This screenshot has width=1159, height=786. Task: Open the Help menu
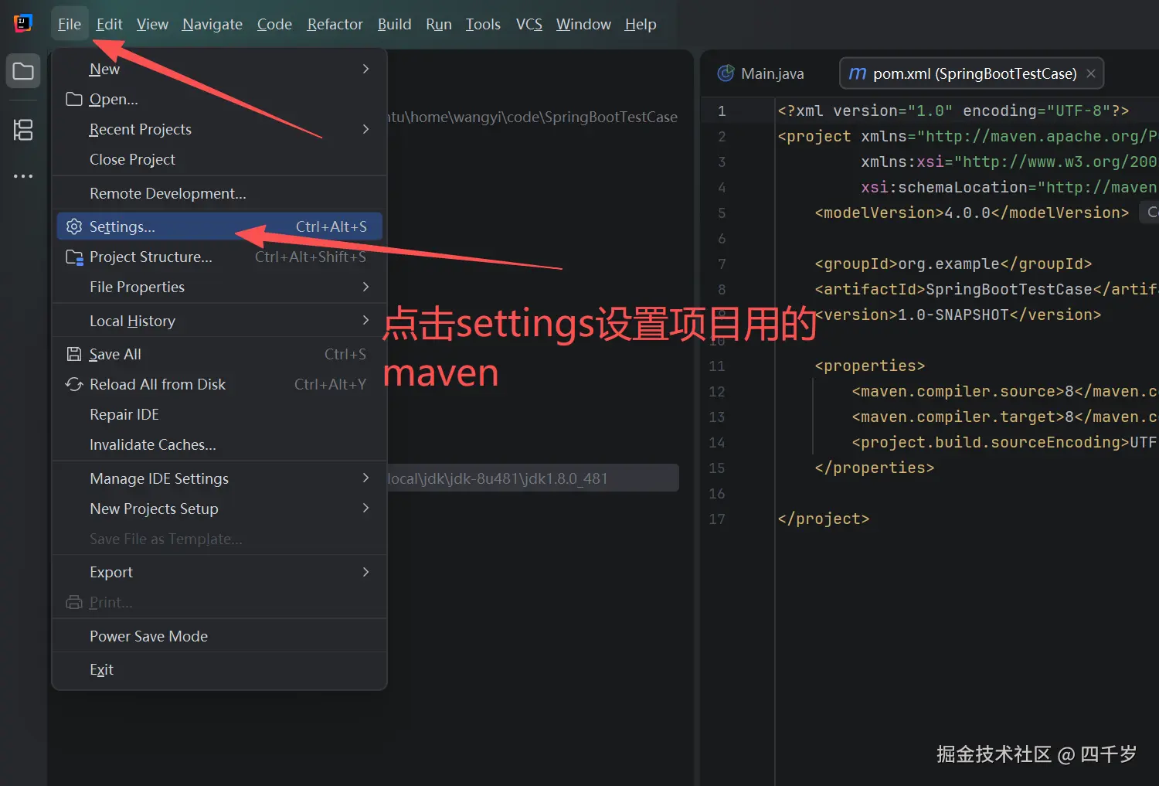click(x=640, y=24)
